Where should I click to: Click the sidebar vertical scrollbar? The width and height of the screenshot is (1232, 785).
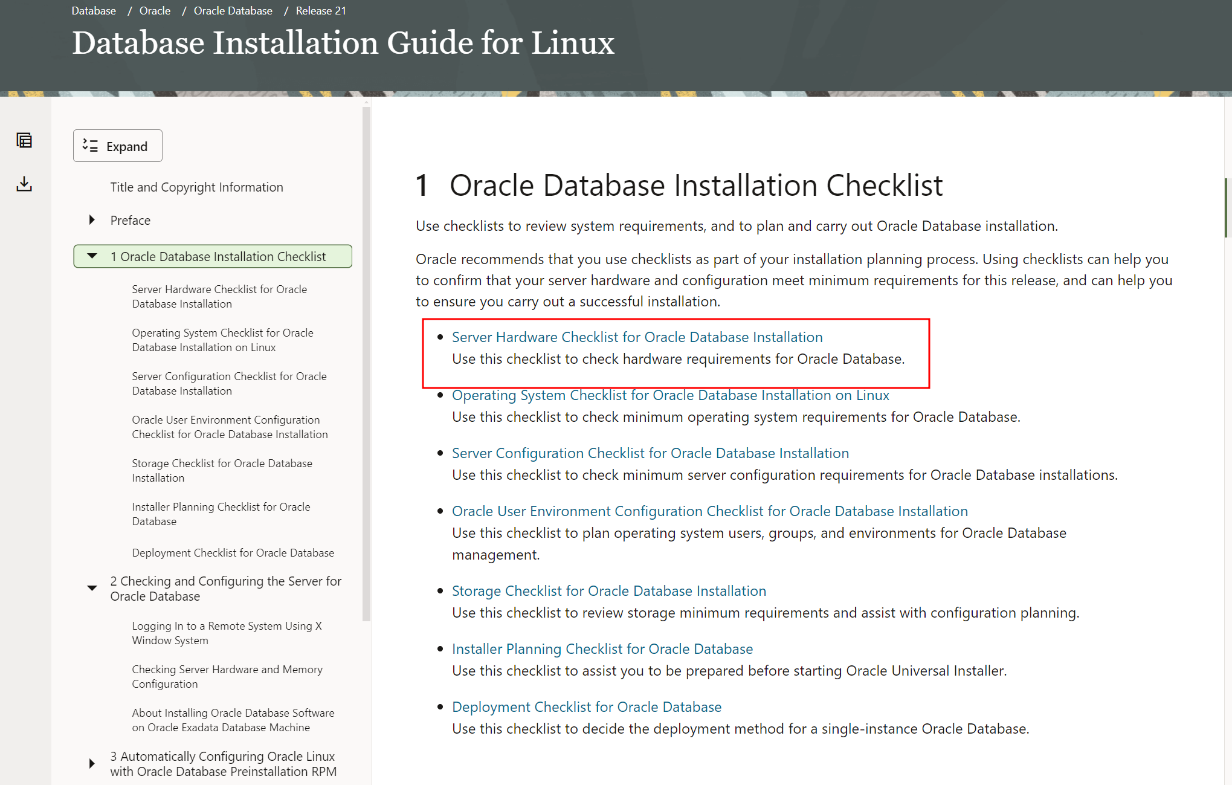(x=366, y=363)
